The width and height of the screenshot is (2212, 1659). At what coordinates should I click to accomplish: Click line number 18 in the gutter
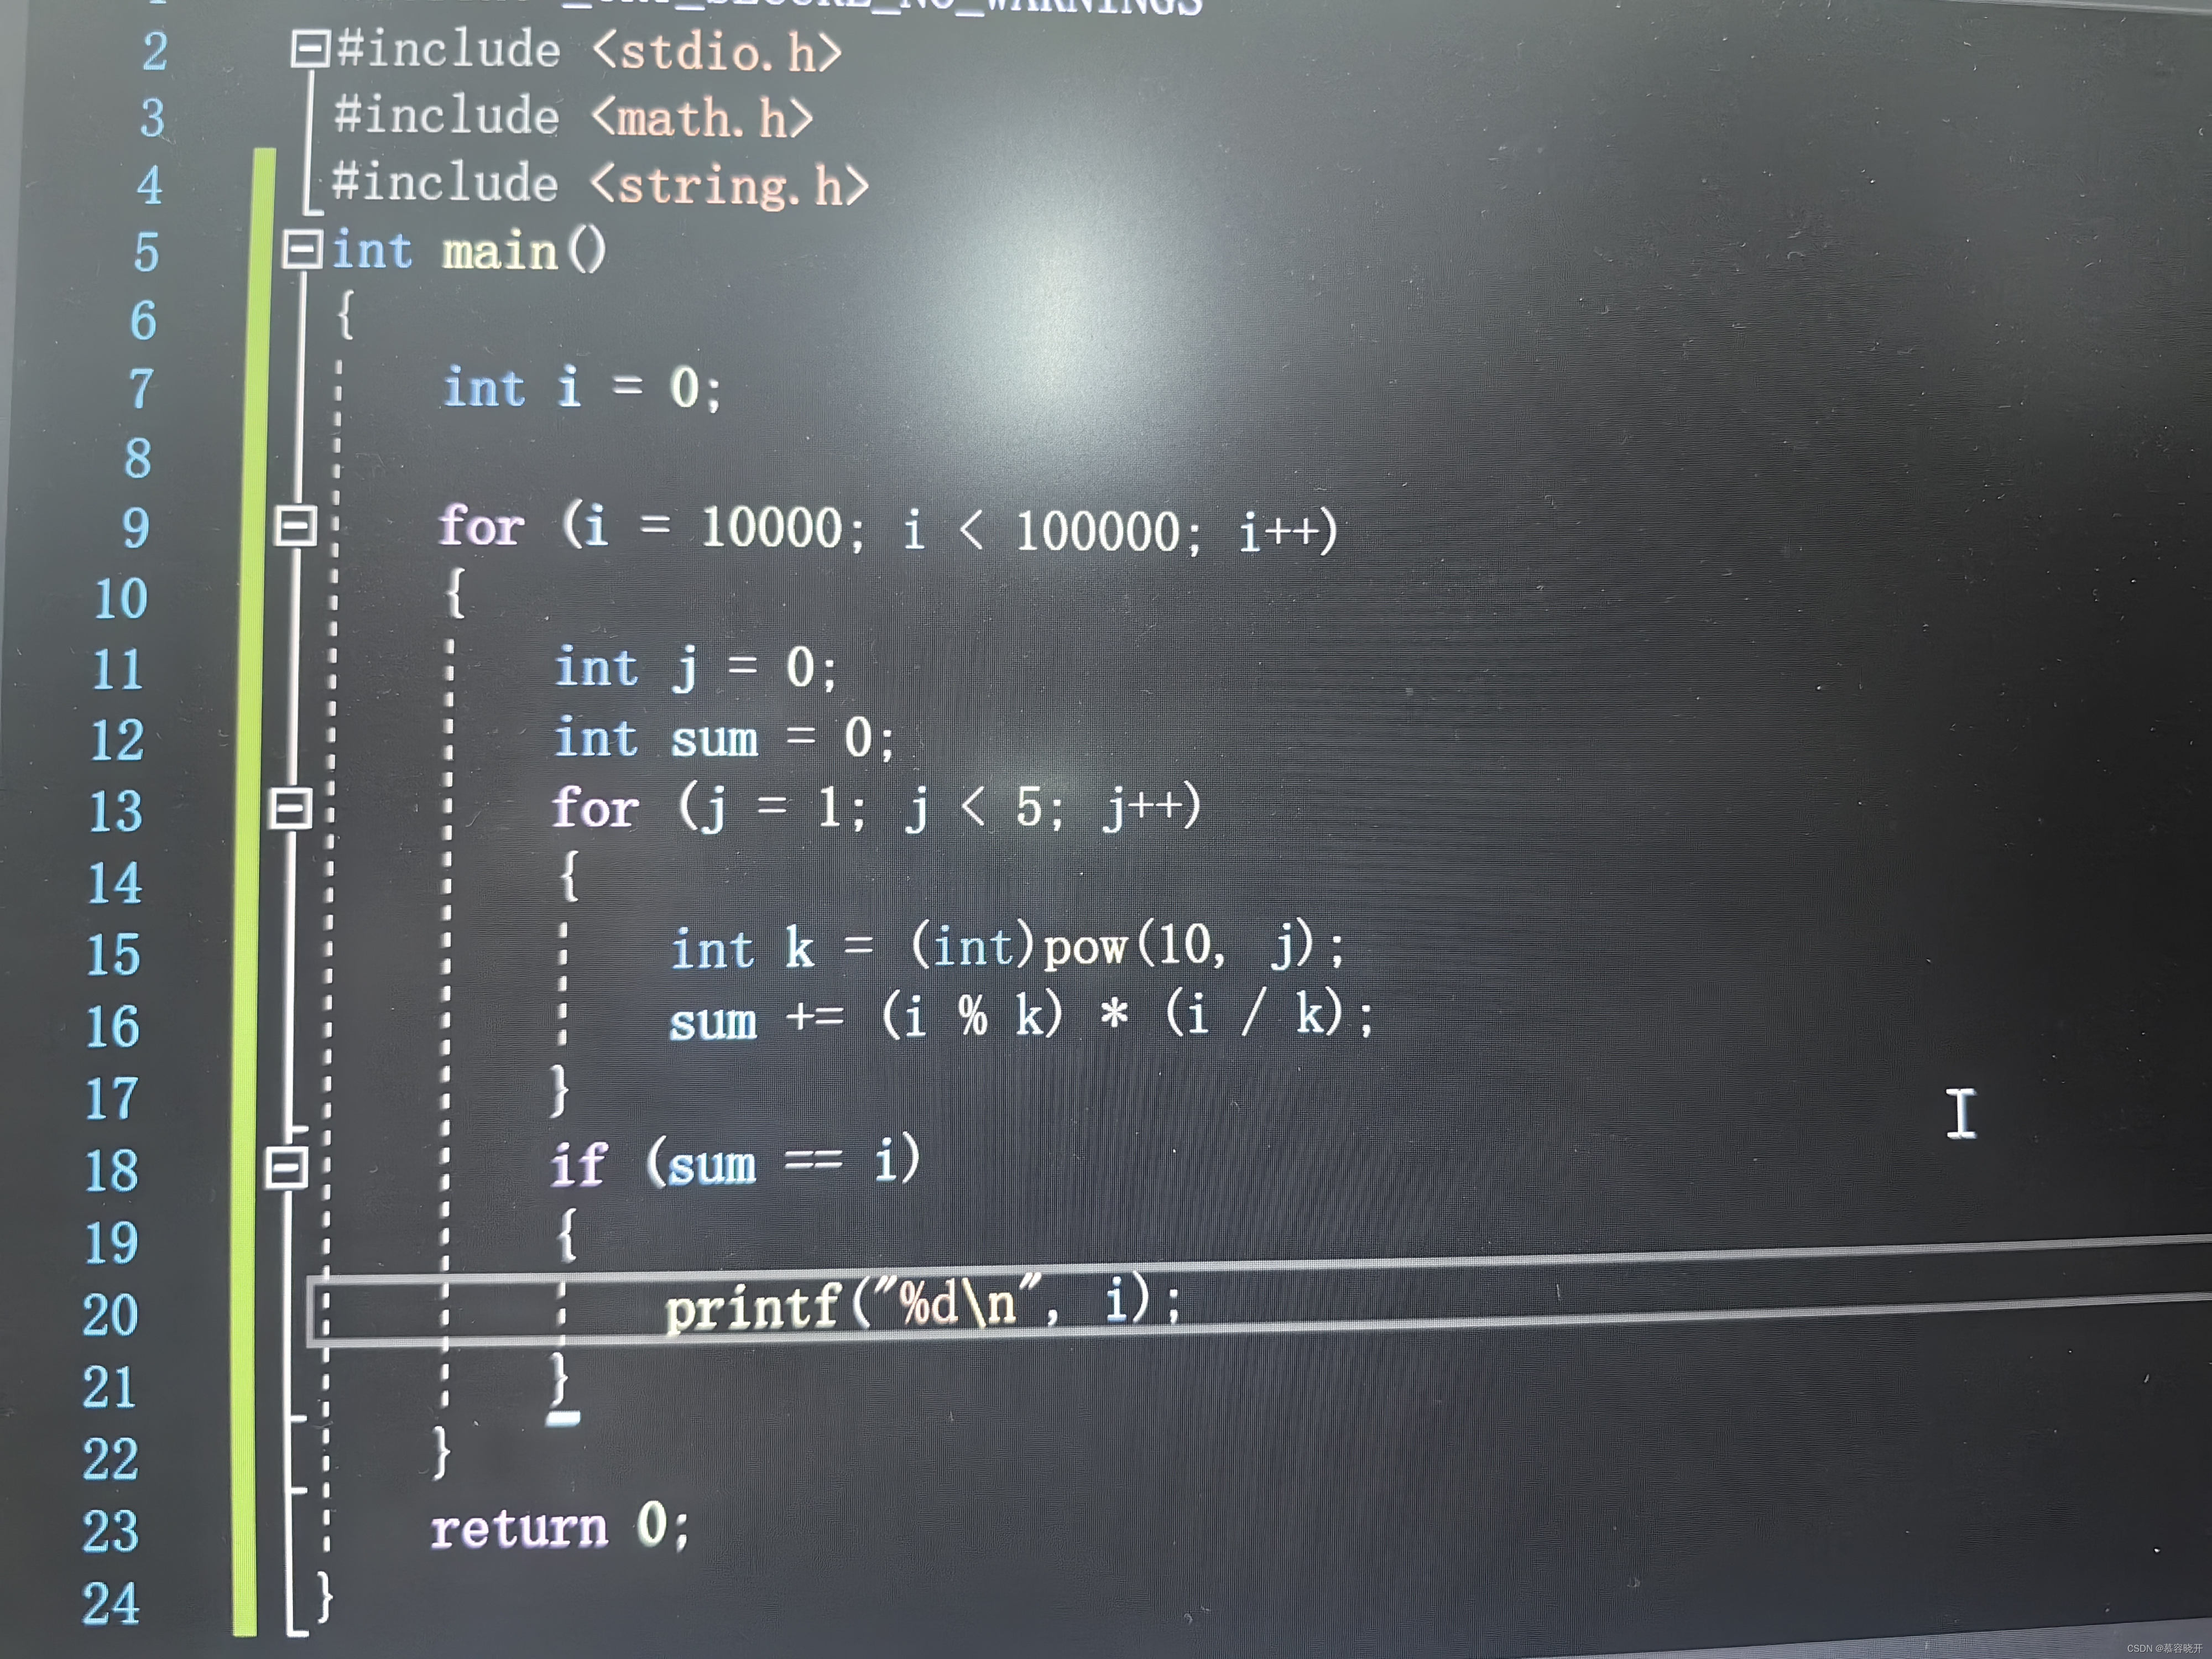point(110,1171)
